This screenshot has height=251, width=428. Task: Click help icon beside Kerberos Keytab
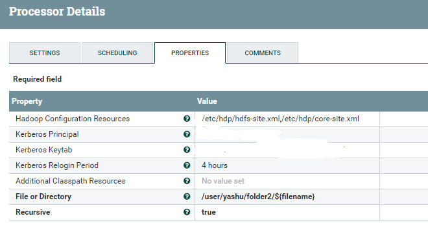187,150
